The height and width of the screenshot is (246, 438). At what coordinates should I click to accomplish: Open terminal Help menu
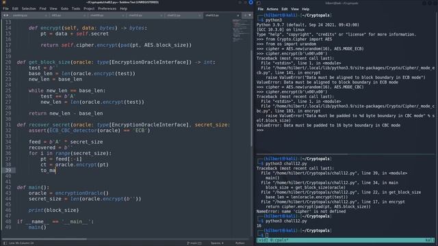(x=305, y=9)
